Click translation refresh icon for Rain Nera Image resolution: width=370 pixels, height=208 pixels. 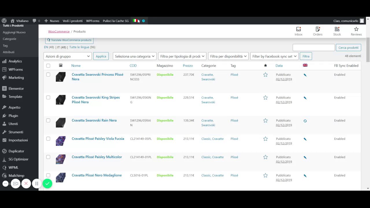[305, 121]
